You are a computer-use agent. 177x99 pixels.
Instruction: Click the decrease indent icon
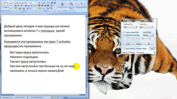tap(52, 3)
